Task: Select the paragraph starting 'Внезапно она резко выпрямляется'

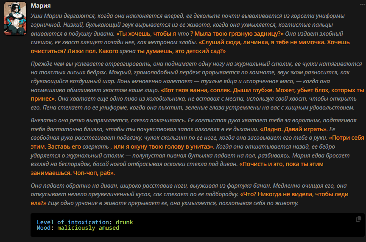Action: (x=198, y=146)
